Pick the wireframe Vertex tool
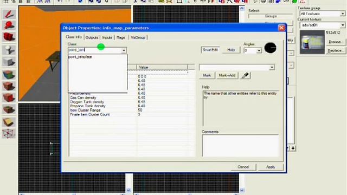347x195 pixels. tap(9, 134)
